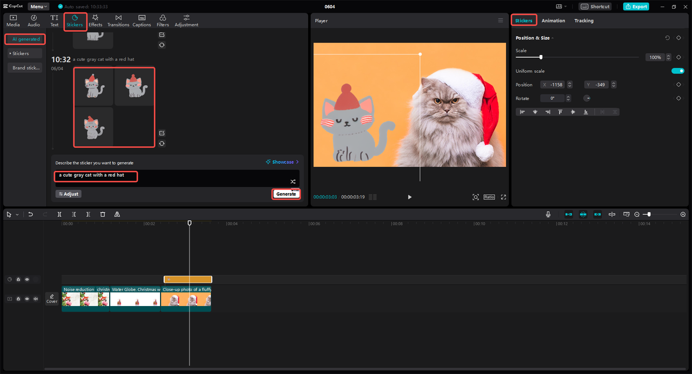Click the Position Y stepper arrows
Image resolution: width=692 pixels, height=374 pixels.
614,85
